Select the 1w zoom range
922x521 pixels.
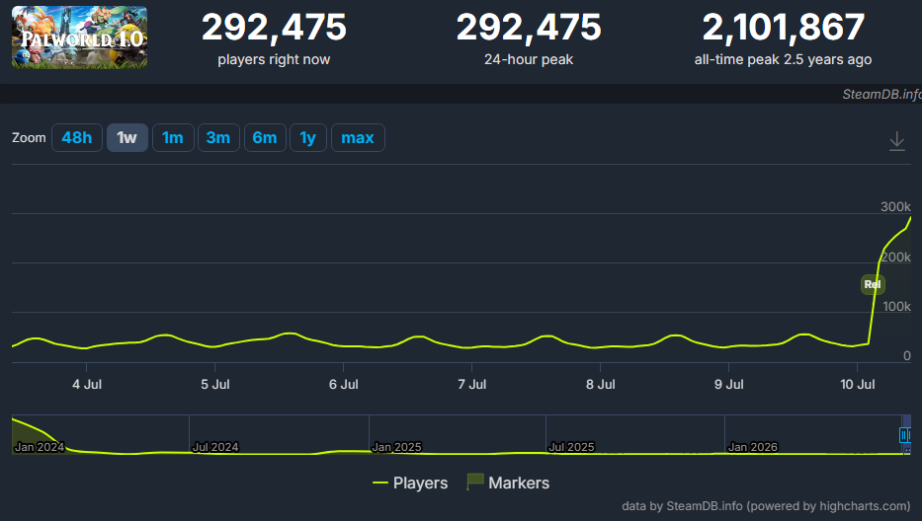tap(127, 138)
